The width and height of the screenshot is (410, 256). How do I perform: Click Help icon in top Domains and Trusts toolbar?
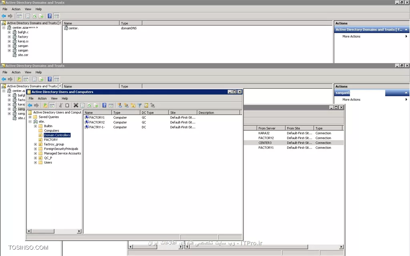(50, 16)
